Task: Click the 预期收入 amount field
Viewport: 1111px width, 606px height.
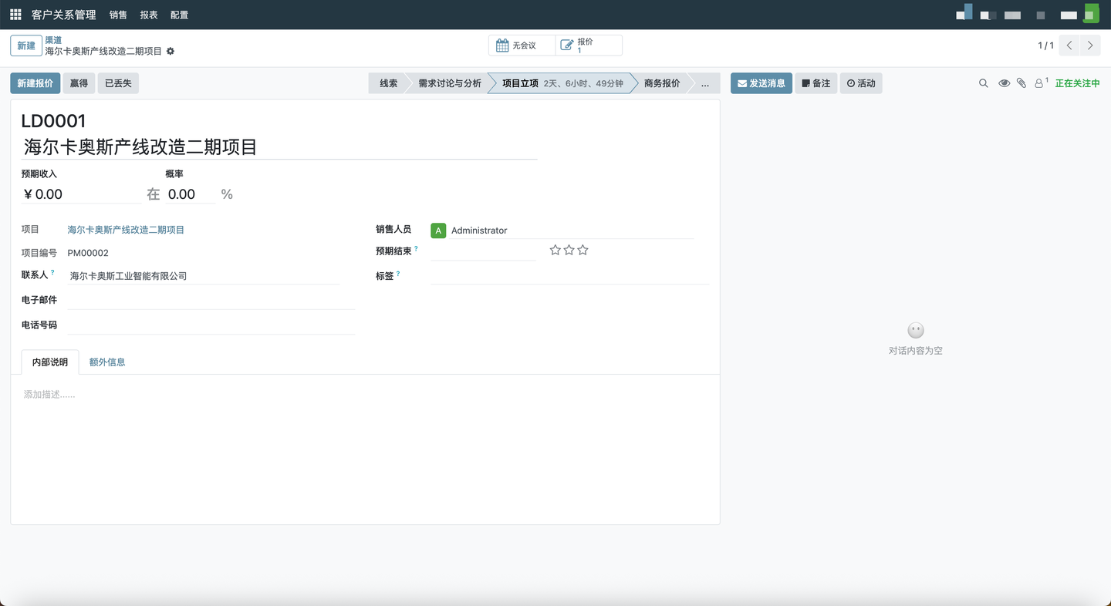Action: click(x=80, y=194)
